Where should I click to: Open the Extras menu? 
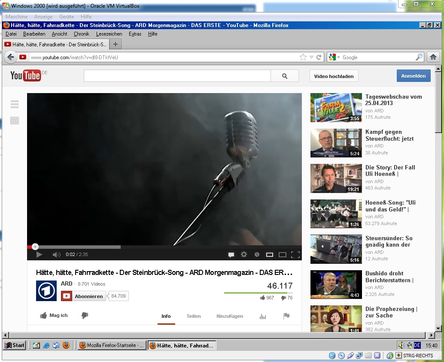[135, 34]
